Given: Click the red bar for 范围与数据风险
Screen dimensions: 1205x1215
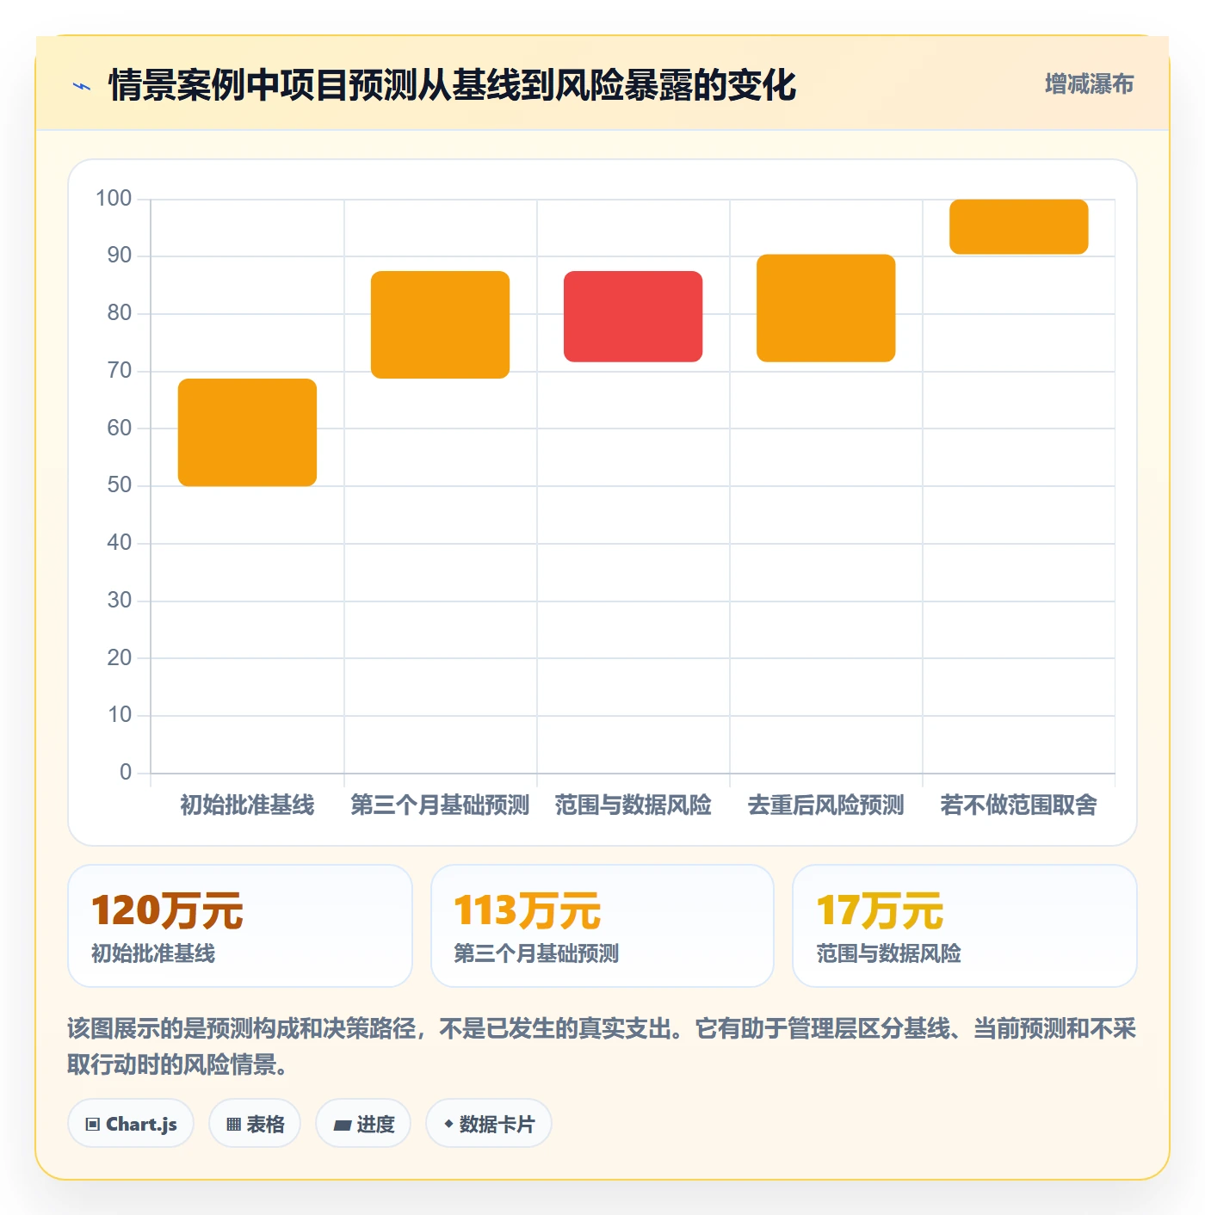Looking at the screenshot, I should click(633, 316).
